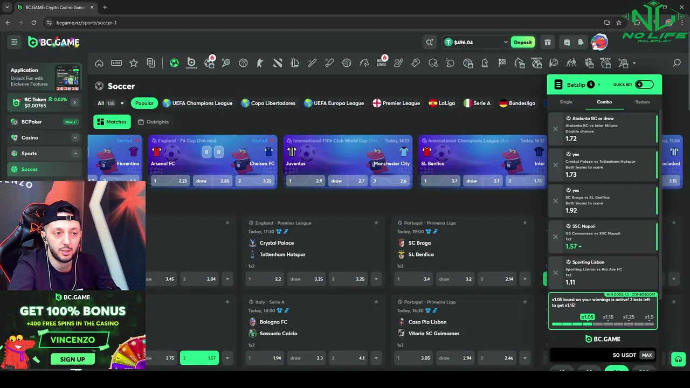
Task: Open live support headset button
Action: click(678, 359)
